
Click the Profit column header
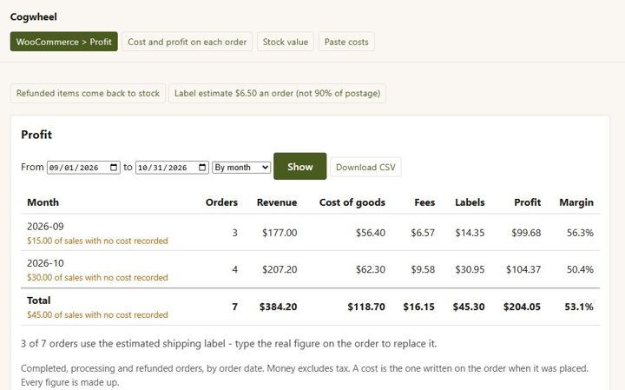pyautogui.click(x=528, y=202)
